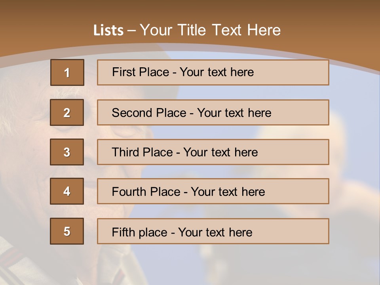
Task: Click the number 5 box
Action: click(x=67, y=231)
